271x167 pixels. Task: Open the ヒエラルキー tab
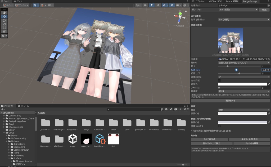(198, 1)
